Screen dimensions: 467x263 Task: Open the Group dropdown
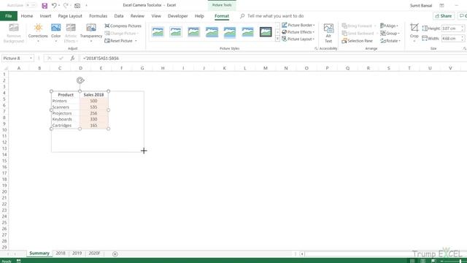tap(390, 34)
